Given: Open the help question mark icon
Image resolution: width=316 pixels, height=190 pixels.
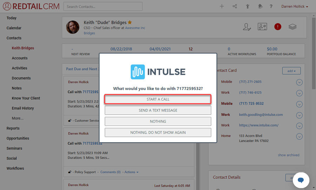Looking at the screenshot, I should pyautogui.click(x=271, y=6).
